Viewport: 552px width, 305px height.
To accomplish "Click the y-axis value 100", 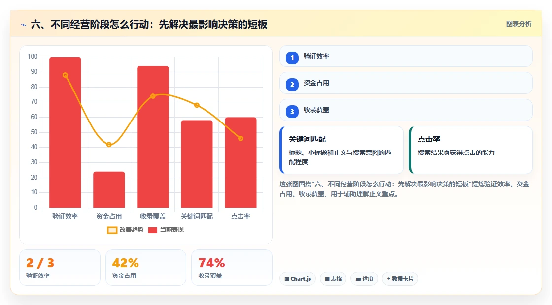I will tap(33, 57).
